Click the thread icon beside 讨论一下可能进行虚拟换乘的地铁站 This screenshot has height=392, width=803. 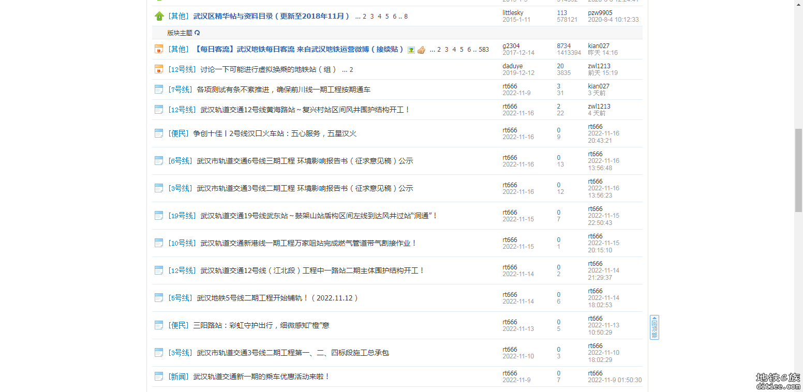[x=159, y=69]
